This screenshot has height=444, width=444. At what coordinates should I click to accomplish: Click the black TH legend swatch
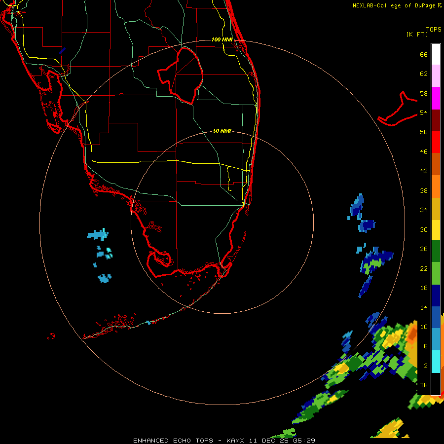click(x=436, y=384)
